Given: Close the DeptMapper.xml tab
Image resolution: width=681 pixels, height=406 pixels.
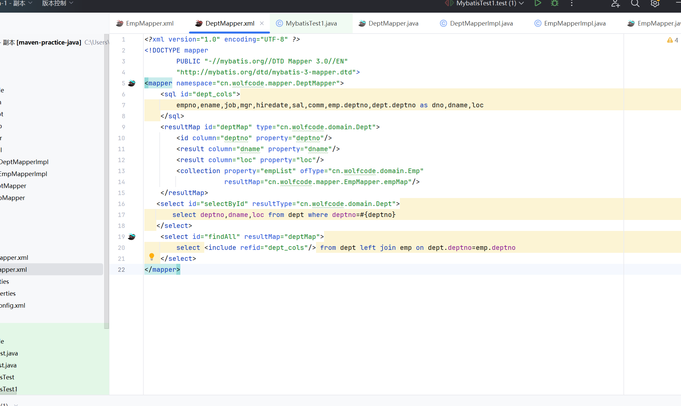Looking at the screenshot, I should coord(262,23).
